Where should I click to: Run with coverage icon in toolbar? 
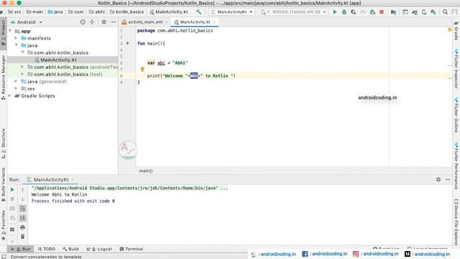(x=354, y=12)
